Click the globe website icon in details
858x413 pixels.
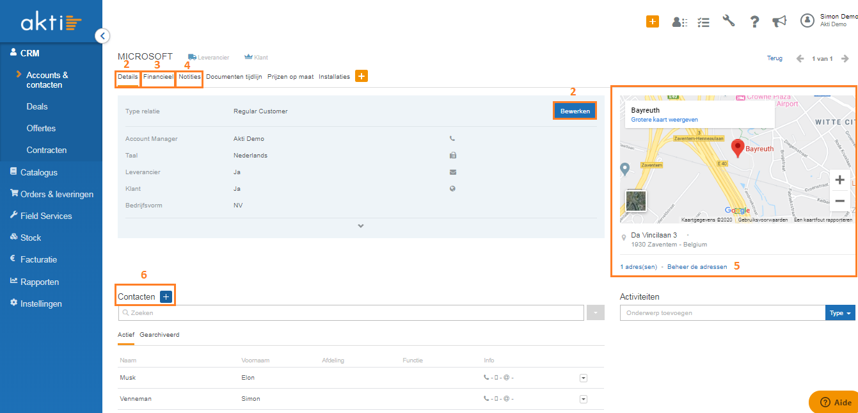[x=453, y=189]
